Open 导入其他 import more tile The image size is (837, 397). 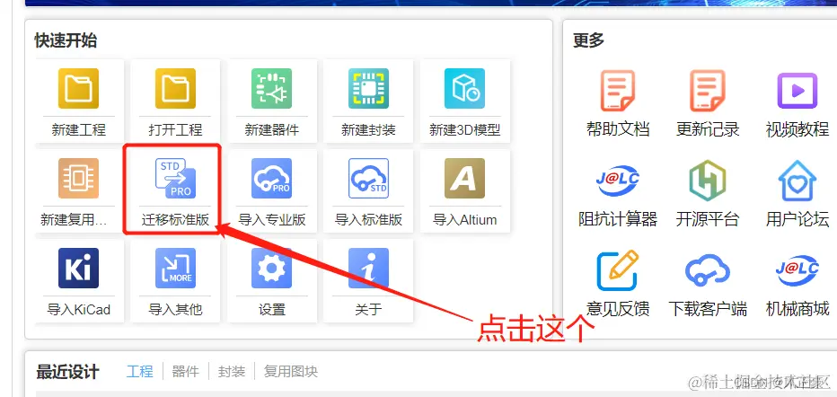(x=175, y=280)
